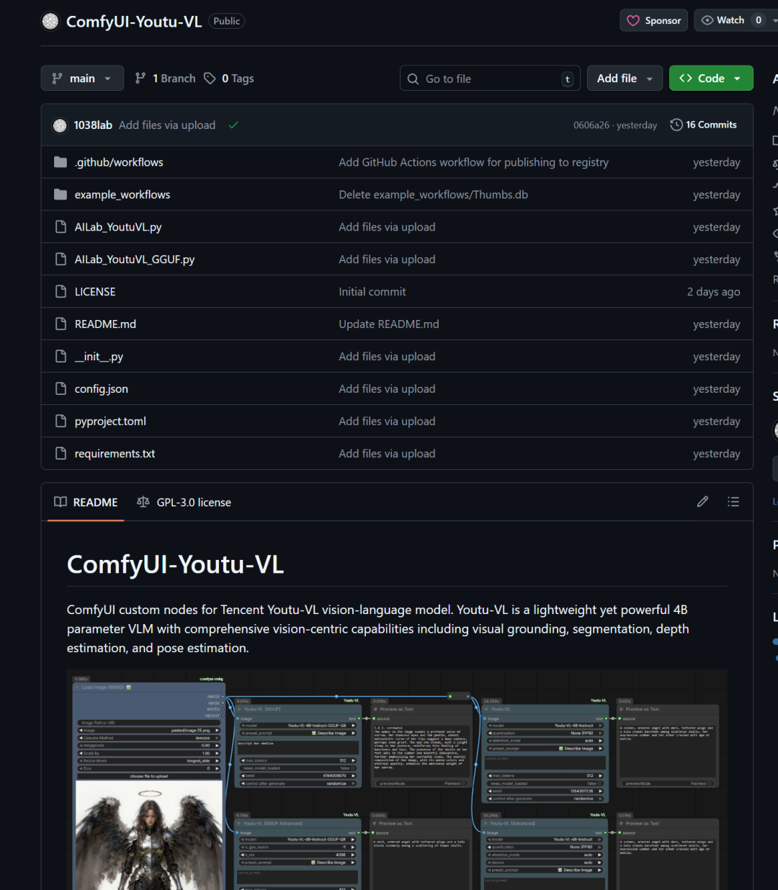778x890 pixels.
Task: Click the file icon for AILab_YoutuVL.py
Action: pyautogui.click(x=61, y=227)
